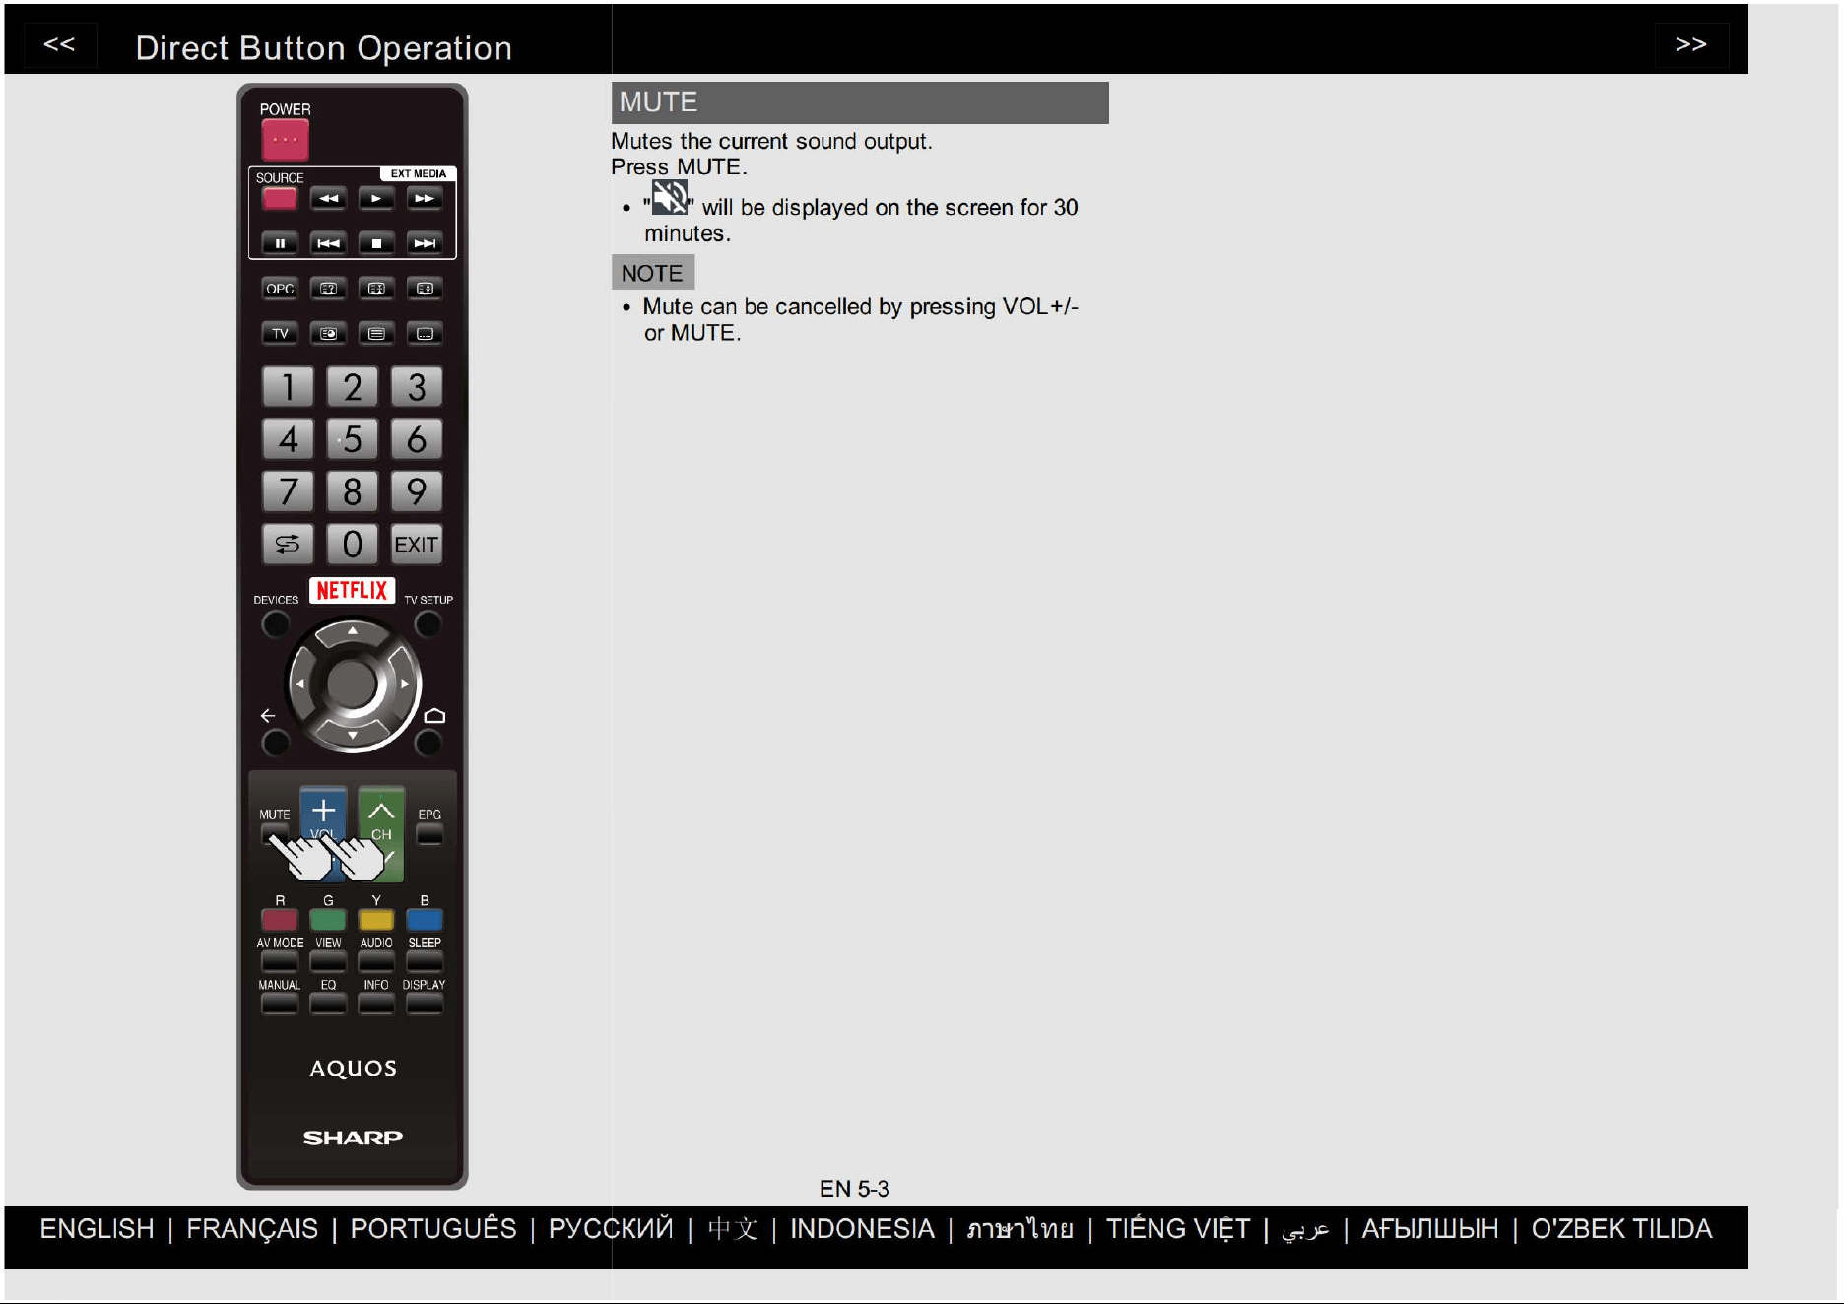Viewport: 1844px width, 1304px height.
Task: Click the EQ button on the remote
Action: (328, 1004)
